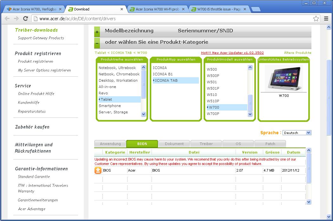Expand the Modellbezeichnung section with plus
333x221 pixels.
pyautogui.click(x=97, y=32)
